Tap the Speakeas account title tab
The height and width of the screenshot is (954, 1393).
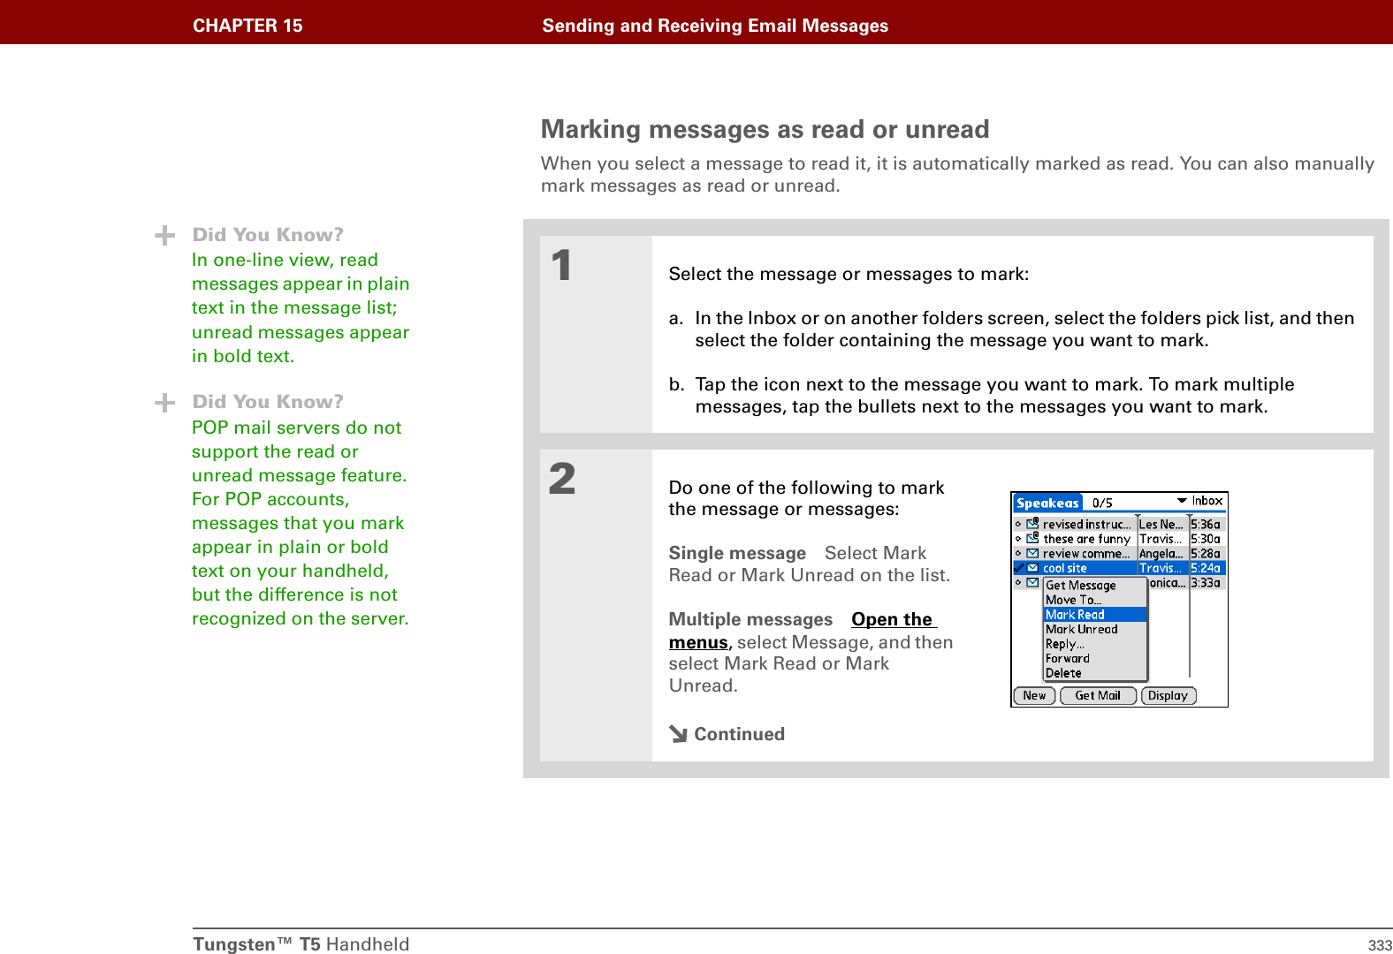pos(1047,503)
